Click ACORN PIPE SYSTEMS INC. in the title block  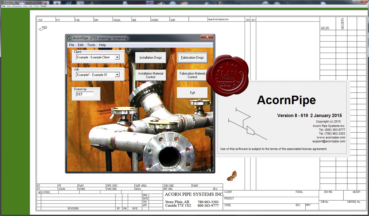pos(195,194)
